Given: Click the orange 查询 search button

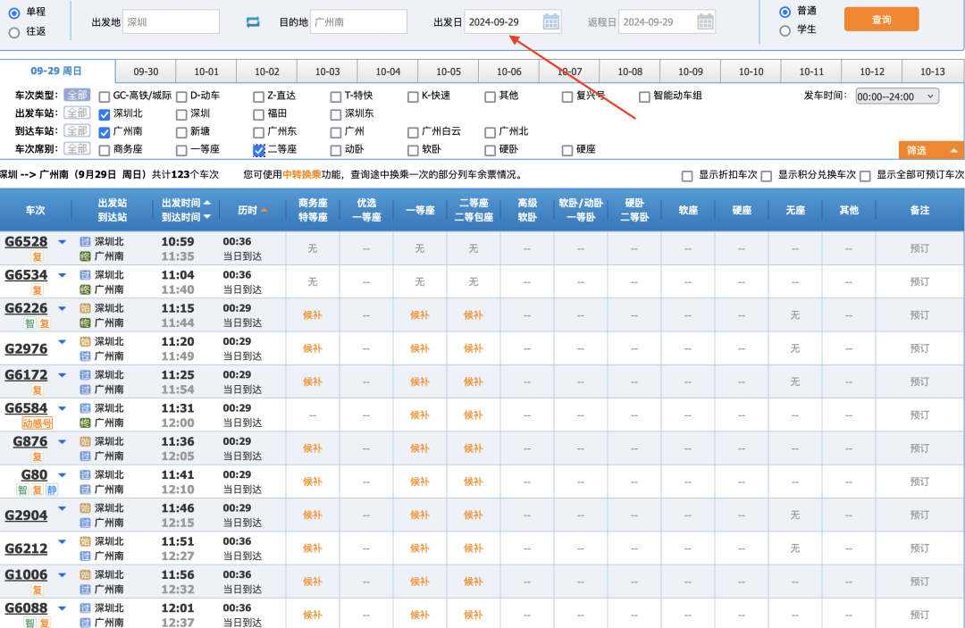Looking at the screenshot, I should [881, 20].
